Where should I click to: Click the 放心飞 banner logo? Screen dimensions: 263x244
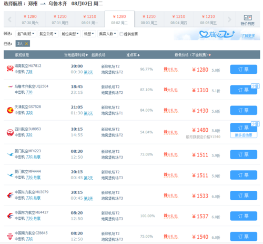(x=217, y=34)
